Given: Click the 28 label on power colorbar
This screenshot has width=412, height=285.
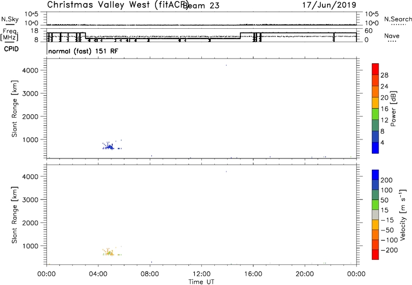Looking at the screenshot, I should (384, 75).
